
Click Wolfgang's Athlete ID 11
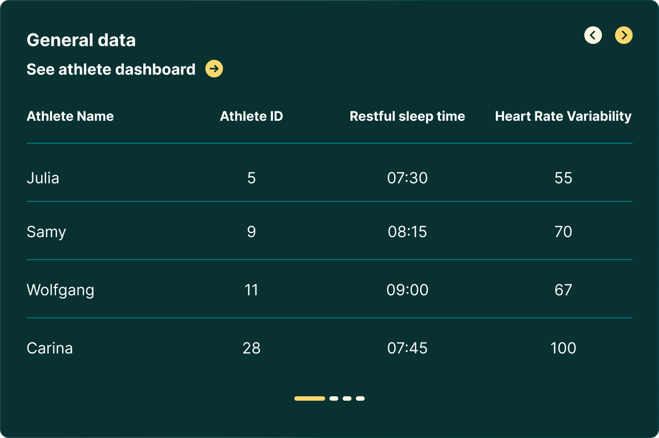coord(252,290)
